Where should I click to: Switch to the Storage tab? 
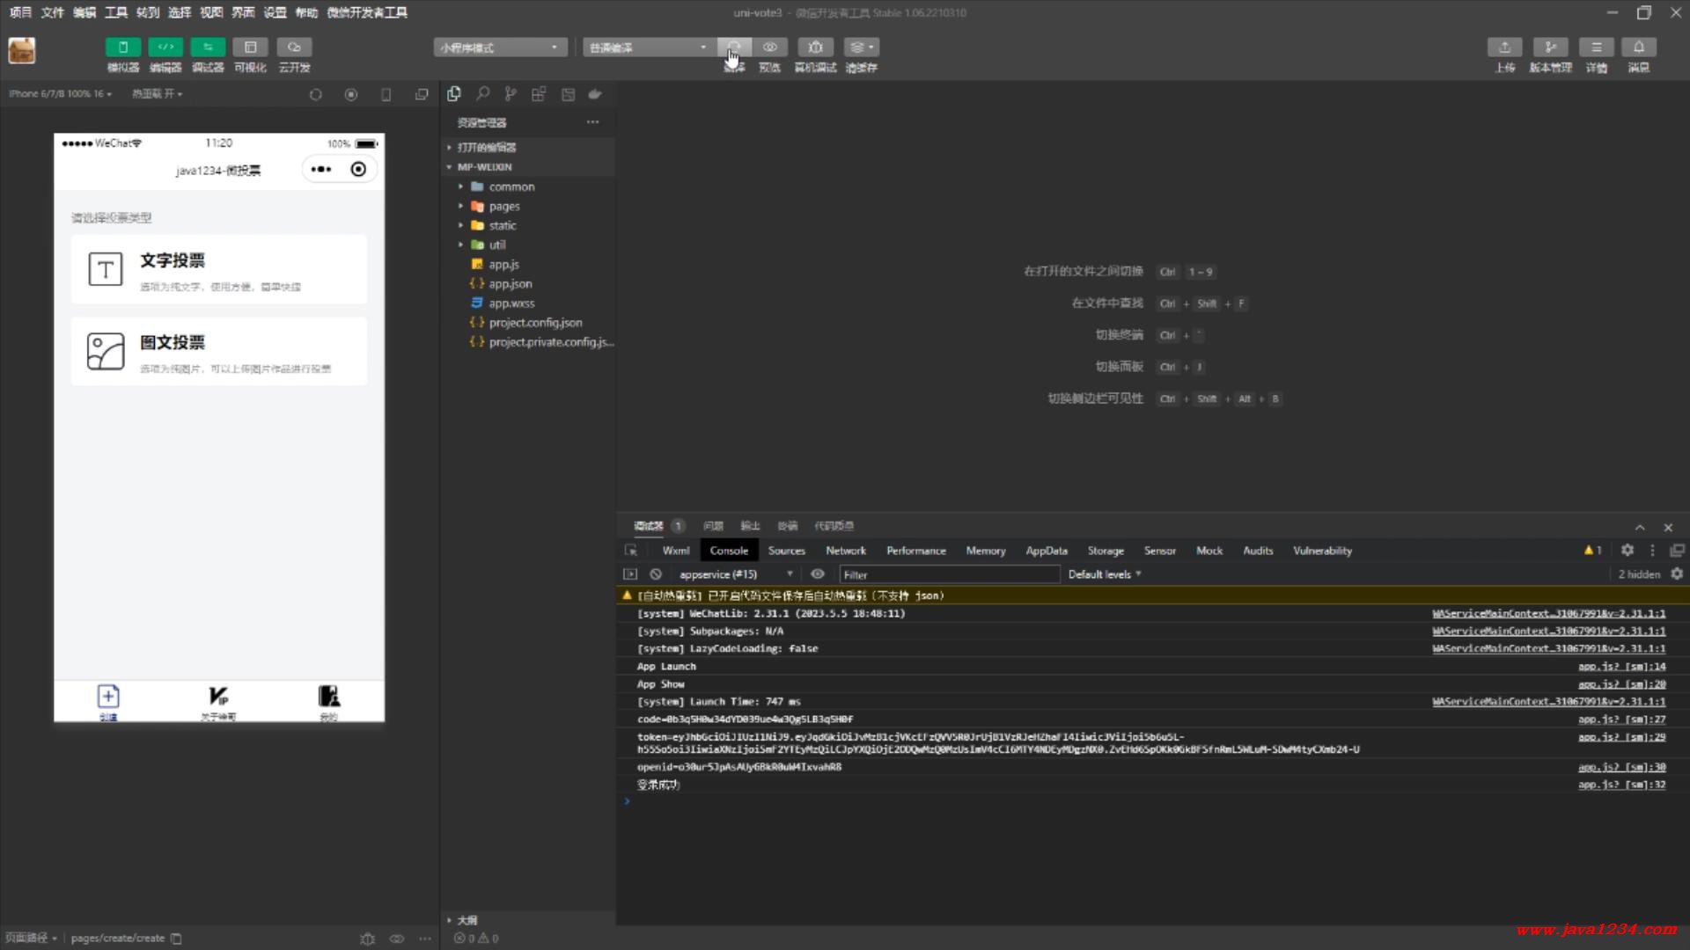[1106, 551]
